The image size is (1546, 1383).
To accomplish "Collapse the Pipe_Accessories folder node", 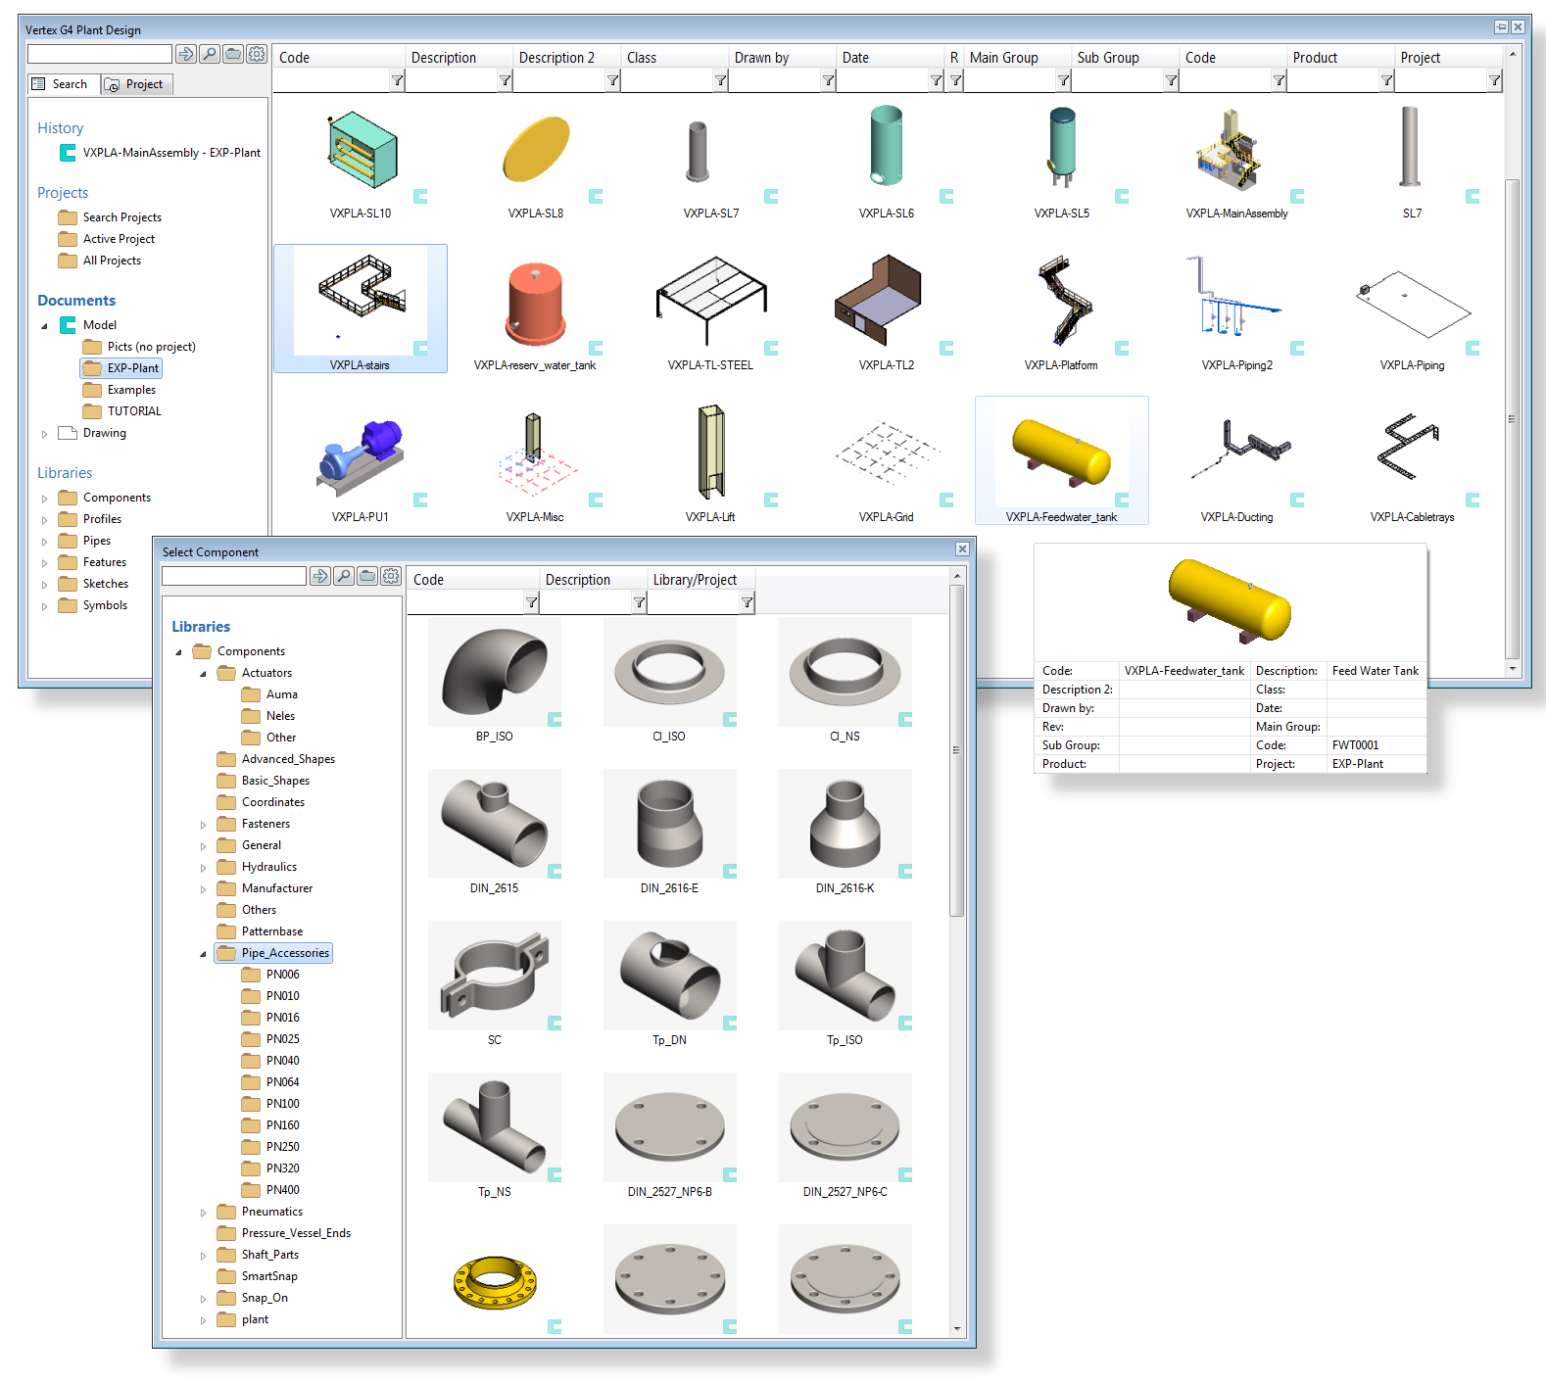I will [203, 954].
